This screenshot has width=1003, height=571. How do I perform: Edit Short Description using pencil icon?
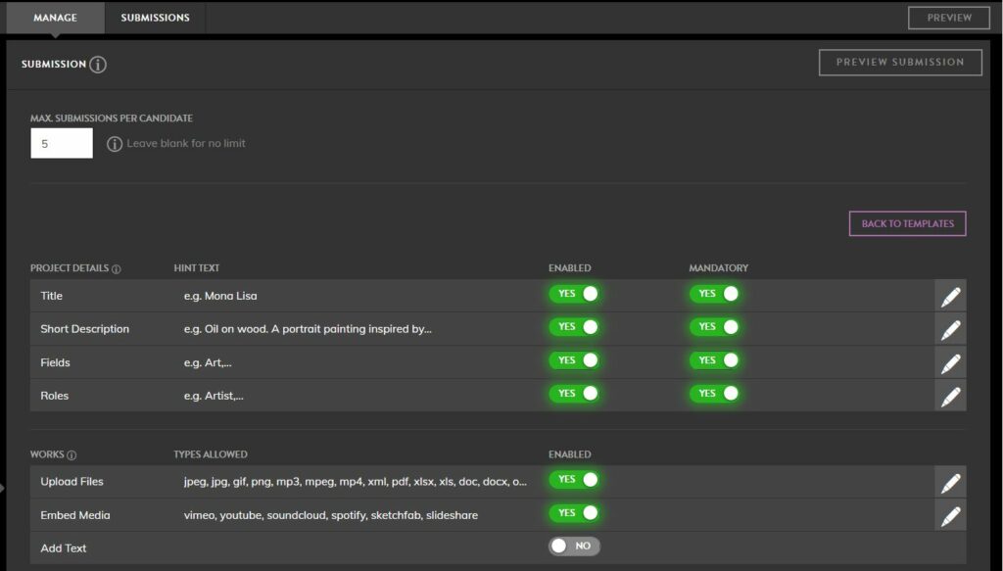coord(950,329)
